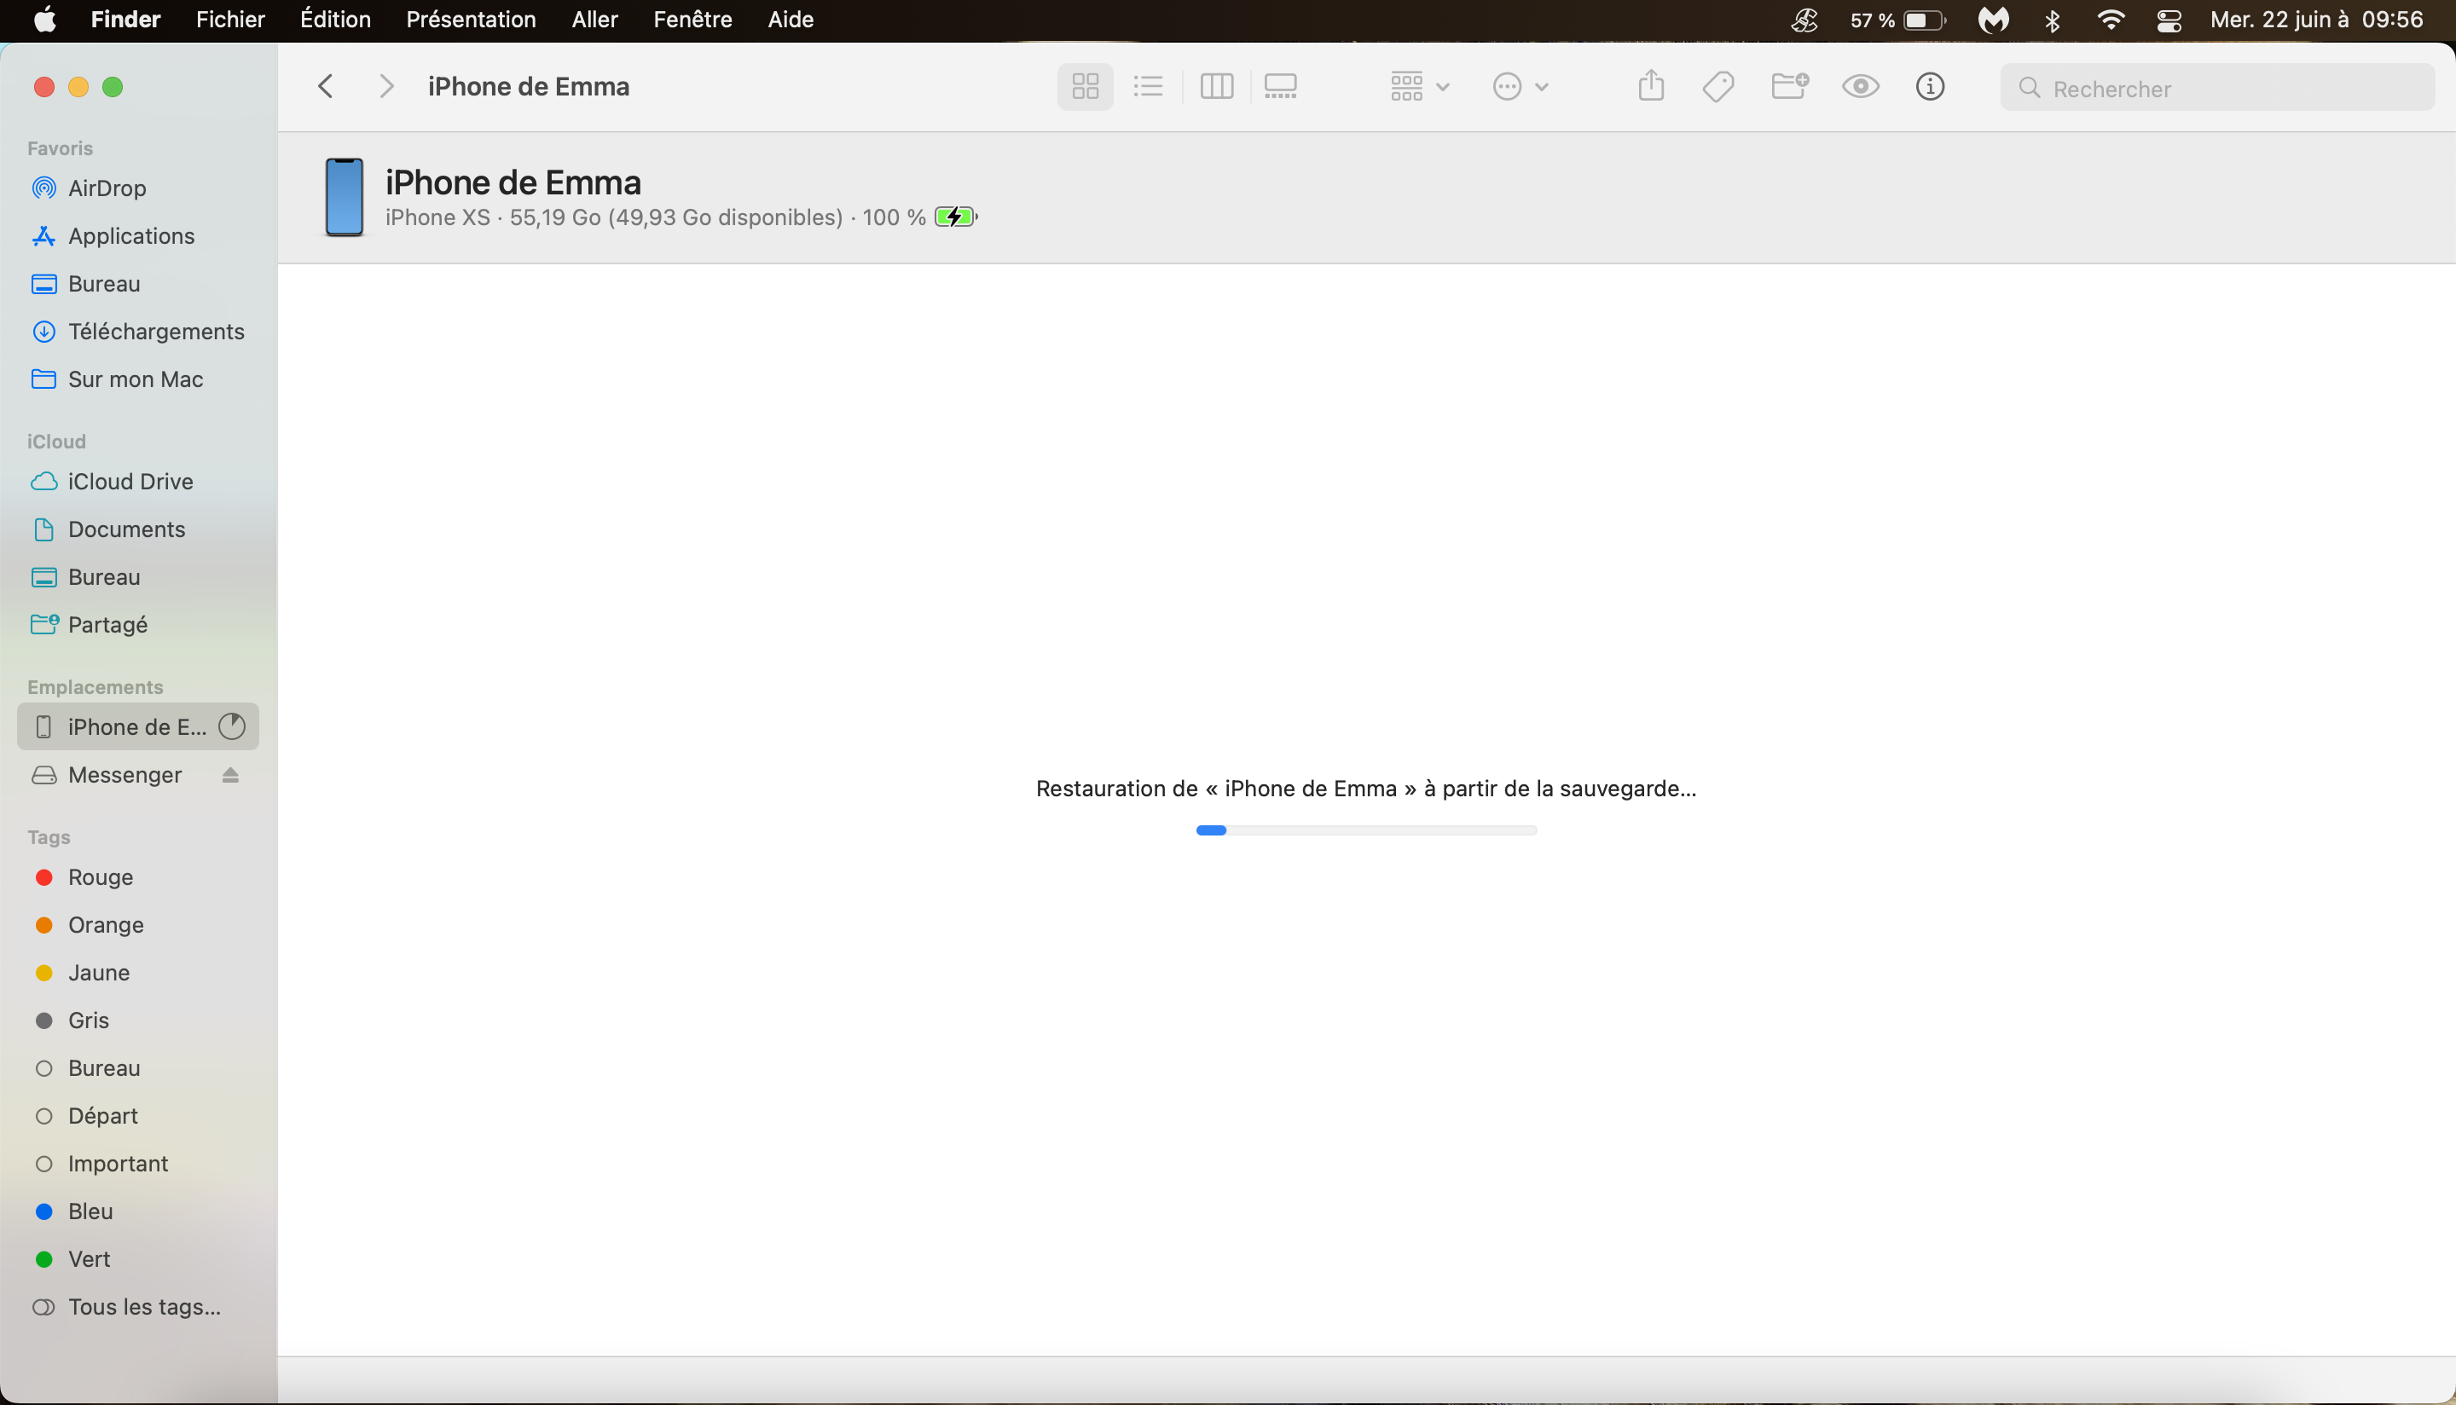
Task: Switch to gallery view
Action: tap(1281, 87)
